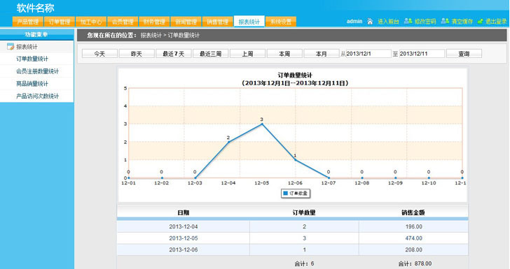Screen dimensions: 510x269
Task: Focus the start date field 2013/12/1
Action: [x=368, y=54]
